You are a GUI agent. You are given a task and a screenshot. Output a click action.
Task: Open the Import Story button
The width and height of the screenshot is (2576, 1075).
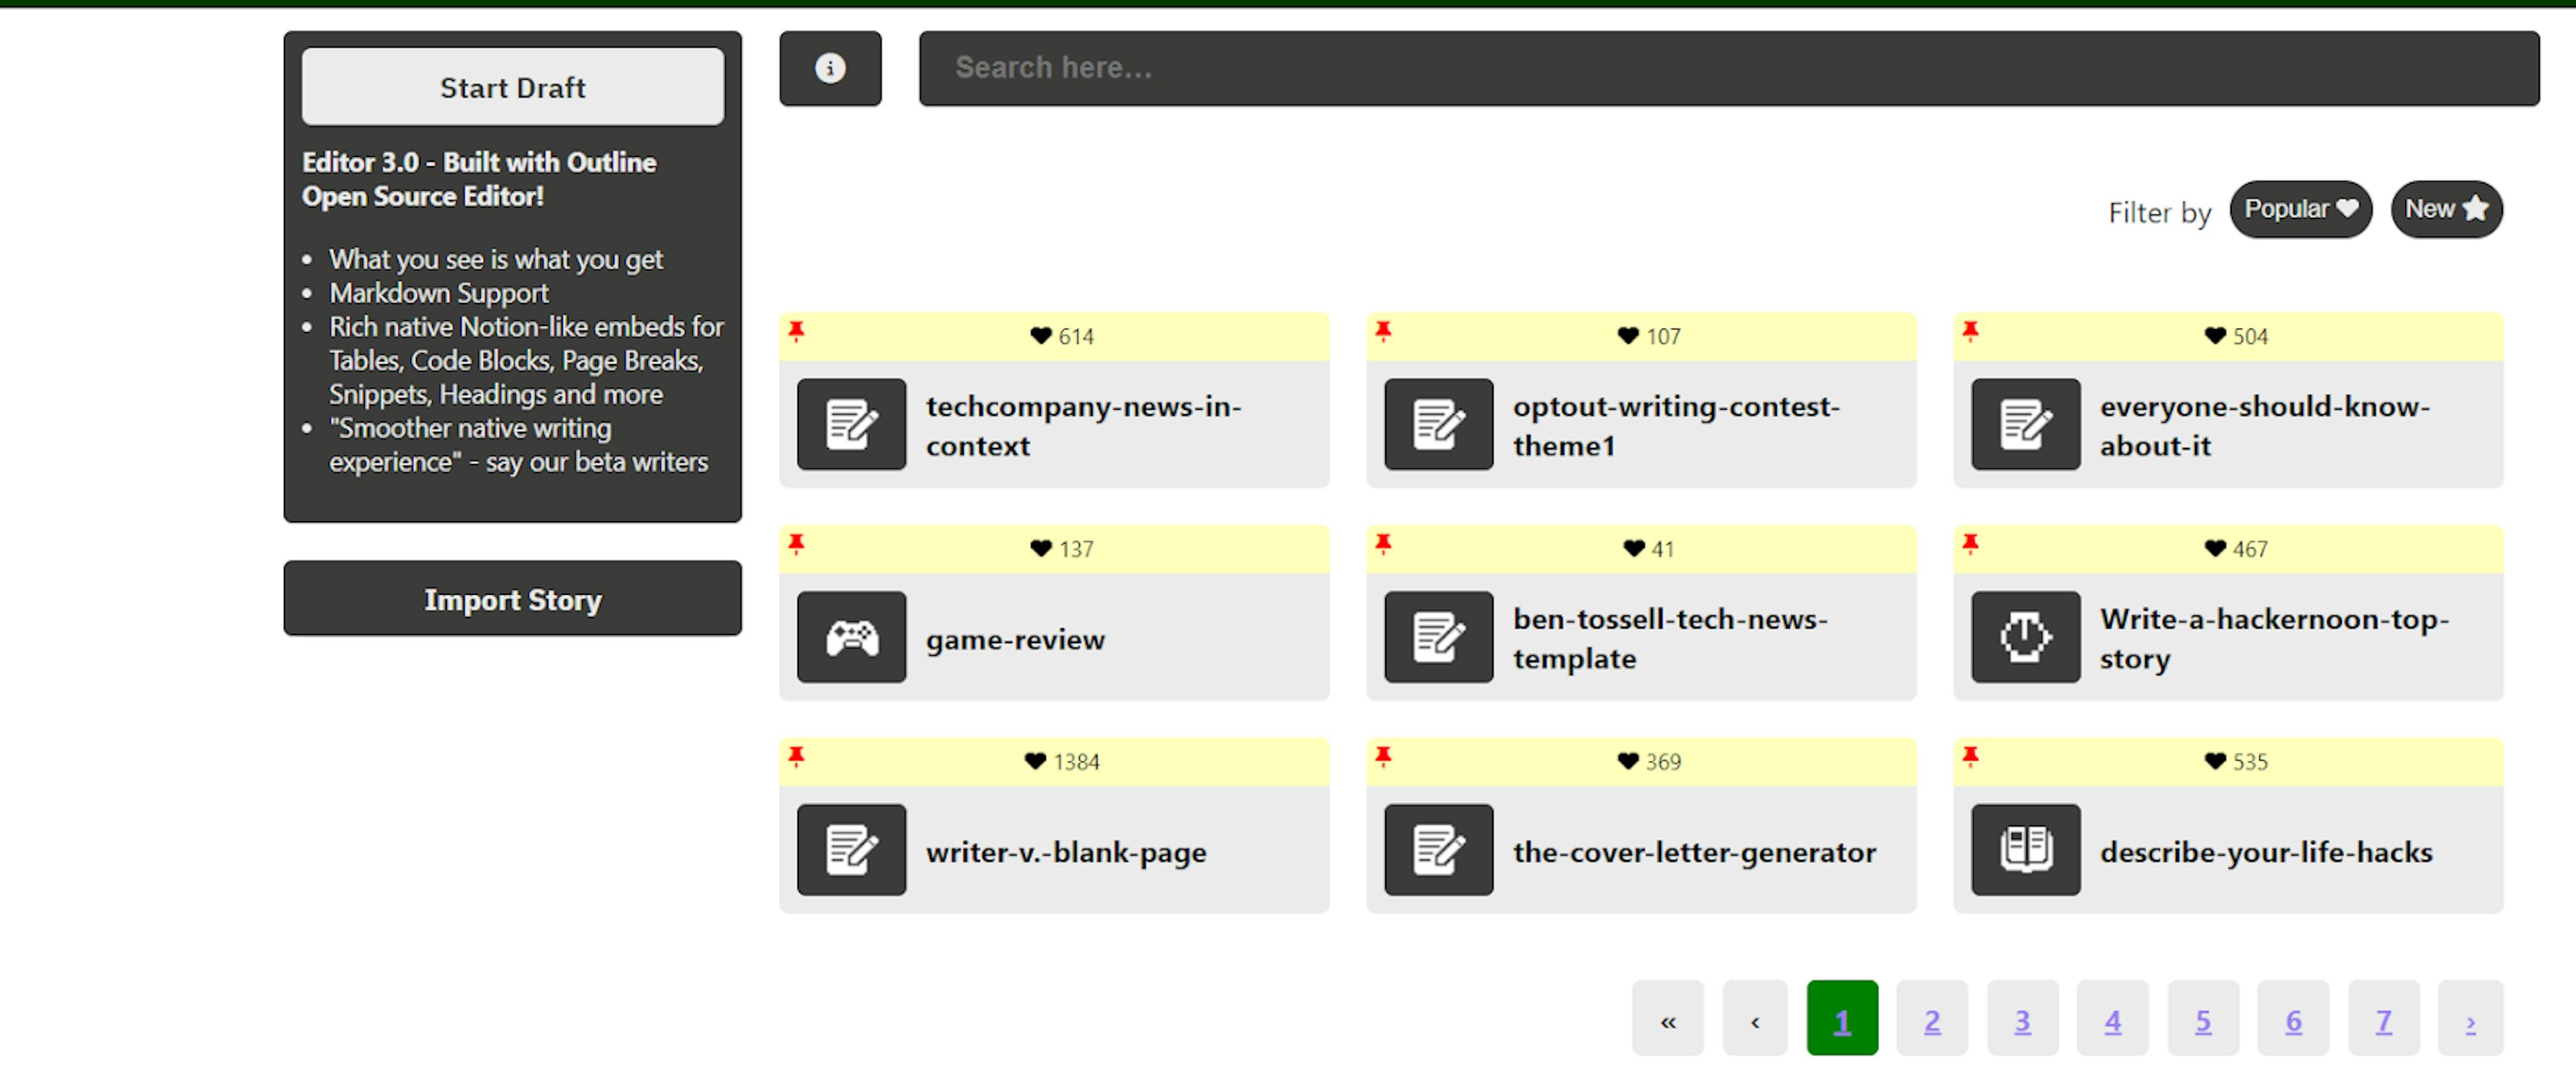point(513,599)
